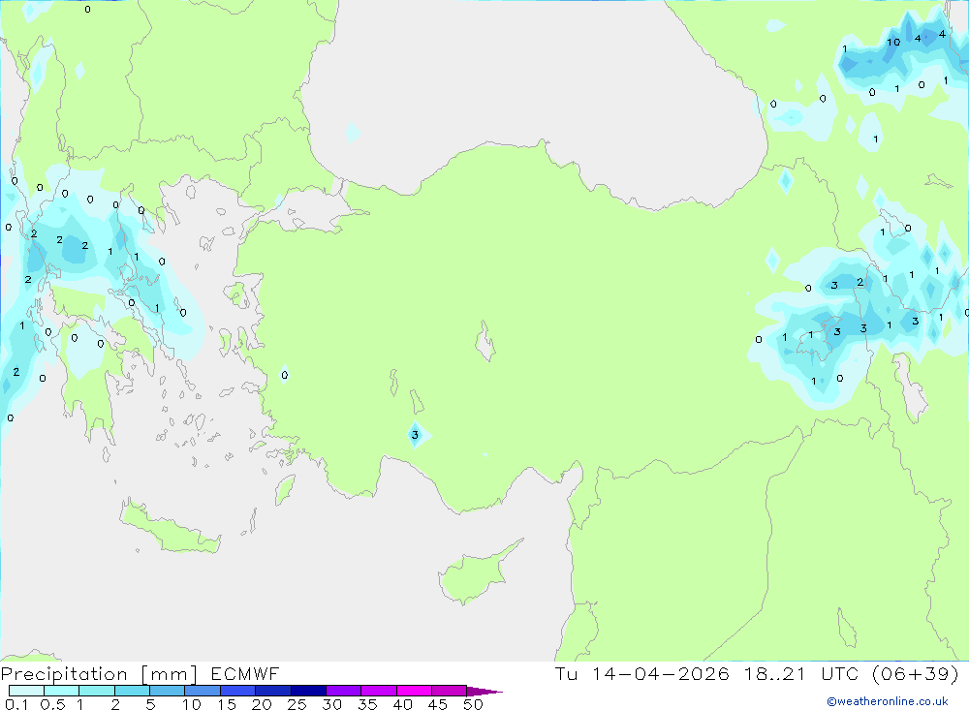Click the 'Precipitation [mm]' title text
This screenshot has width=969, height=710.
tap(99, 673)
